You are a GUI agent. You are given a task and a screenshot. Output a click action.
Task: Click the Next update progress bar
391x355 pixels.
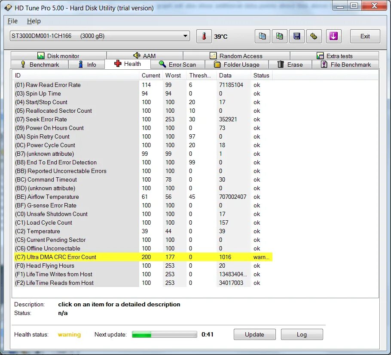point(164,334)
